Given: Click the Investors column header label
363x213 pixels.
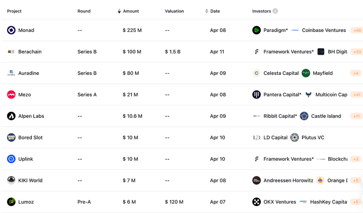Looking at the screenshot, I should pyautogui.click(x=261, y=11).
